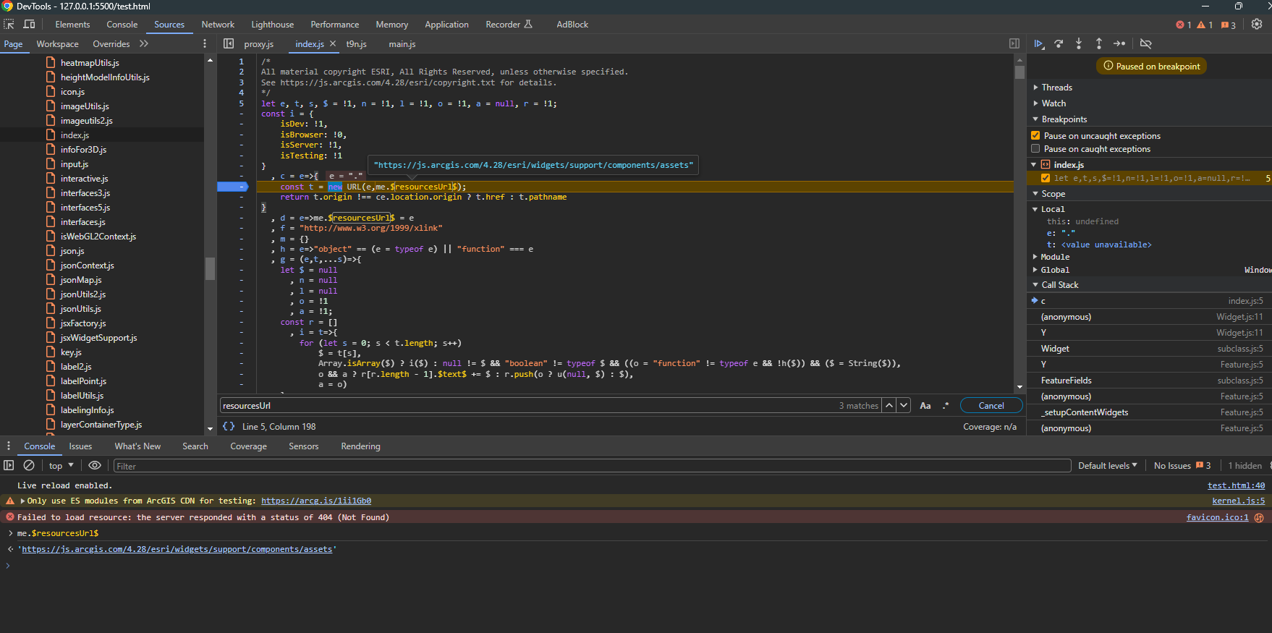The image size is (1272, 633).
Task: Disable Pause on uncaught exceptions
Action: pos(1035,136)
